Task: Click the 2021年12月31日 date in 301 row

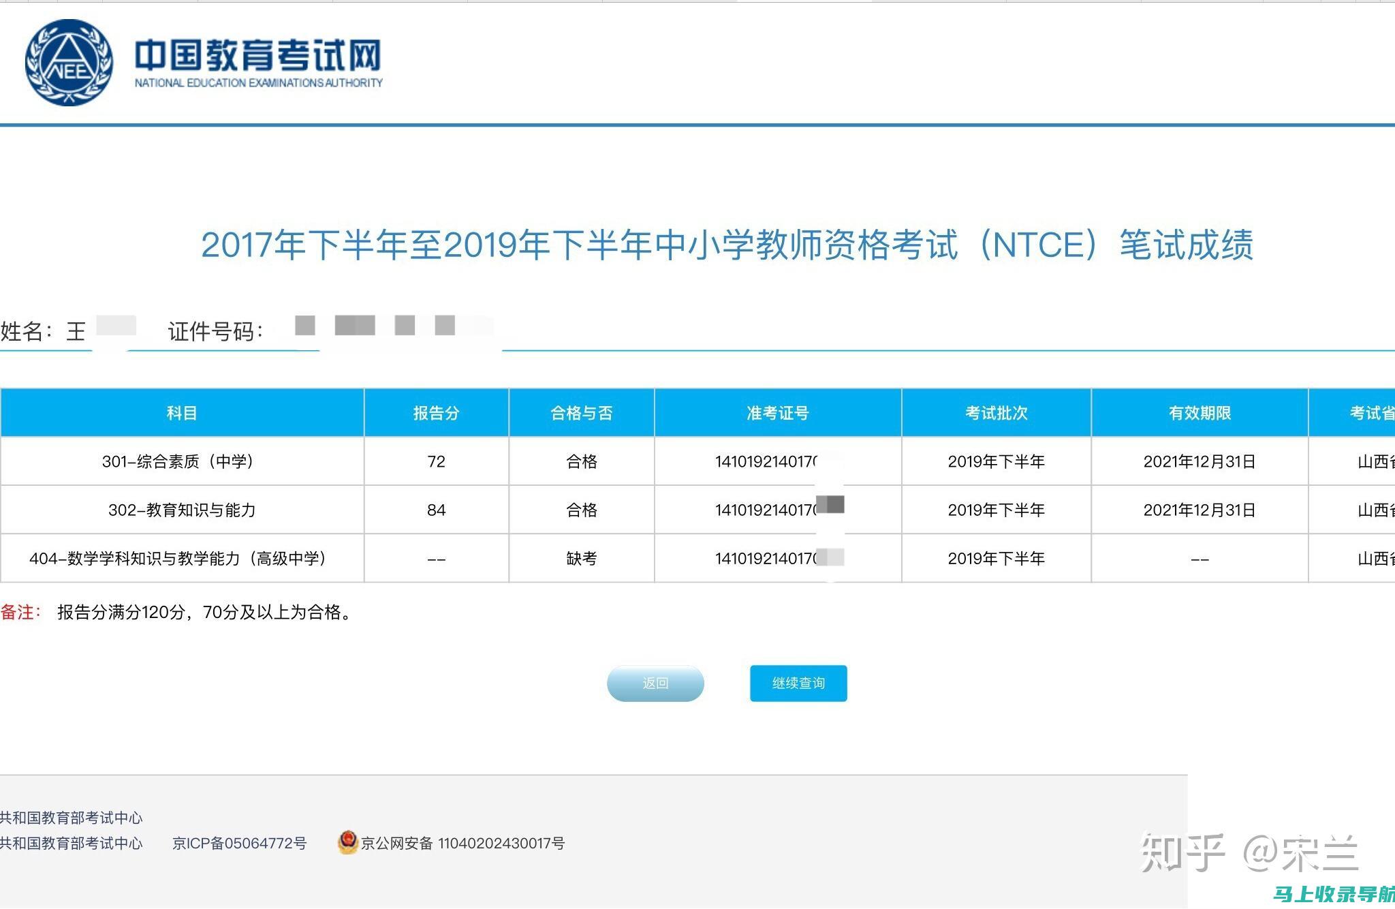Action: [1200, 461]
